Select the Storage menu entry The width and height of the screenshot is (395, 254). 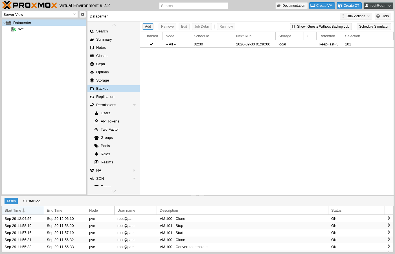tap(114, 80)
